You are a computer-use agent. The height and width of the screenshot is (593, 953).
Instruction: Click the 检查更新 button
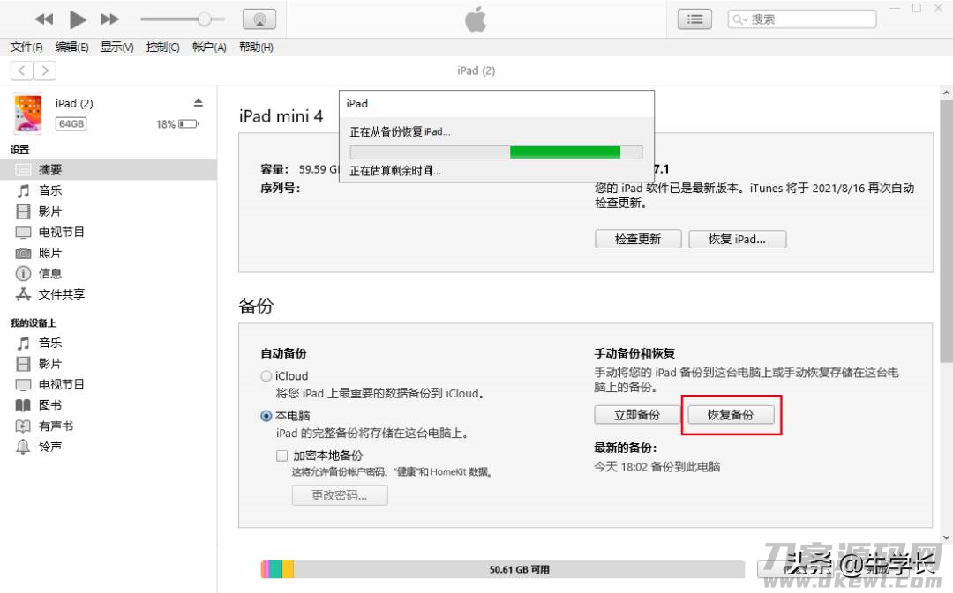coord(638,239)
